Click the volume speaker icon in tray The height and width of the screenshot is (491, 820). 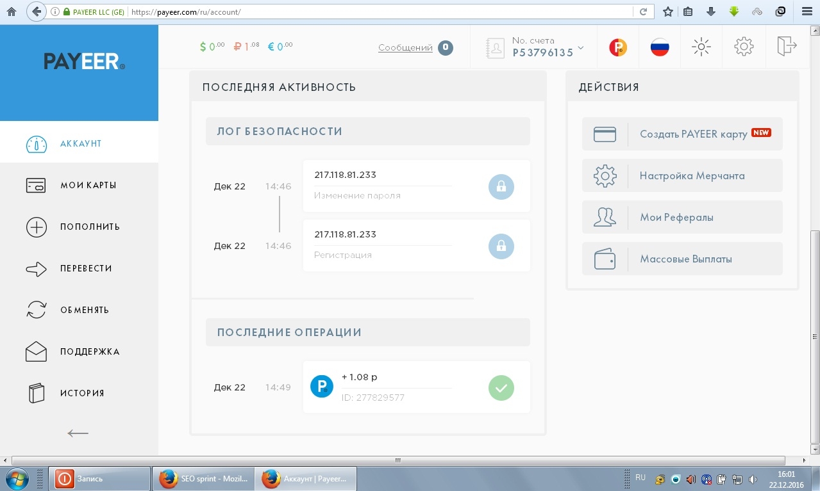pyautogui.click(x=752, y=479)
